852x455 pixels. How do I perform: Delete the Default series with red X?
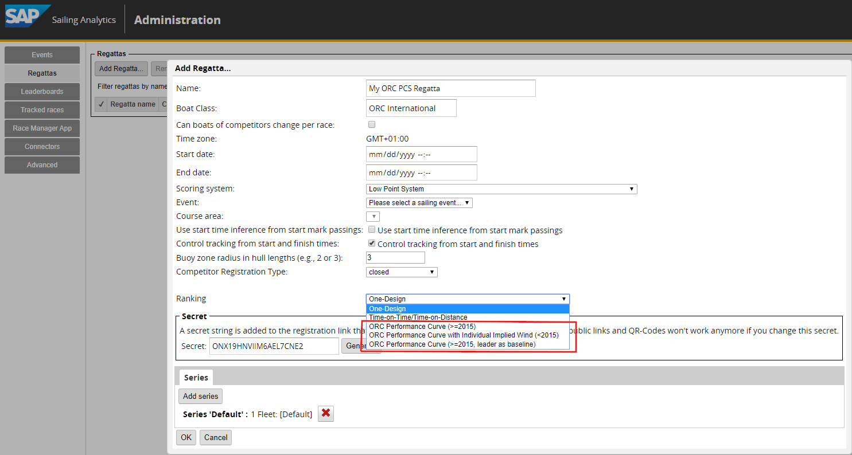point(326,414)
